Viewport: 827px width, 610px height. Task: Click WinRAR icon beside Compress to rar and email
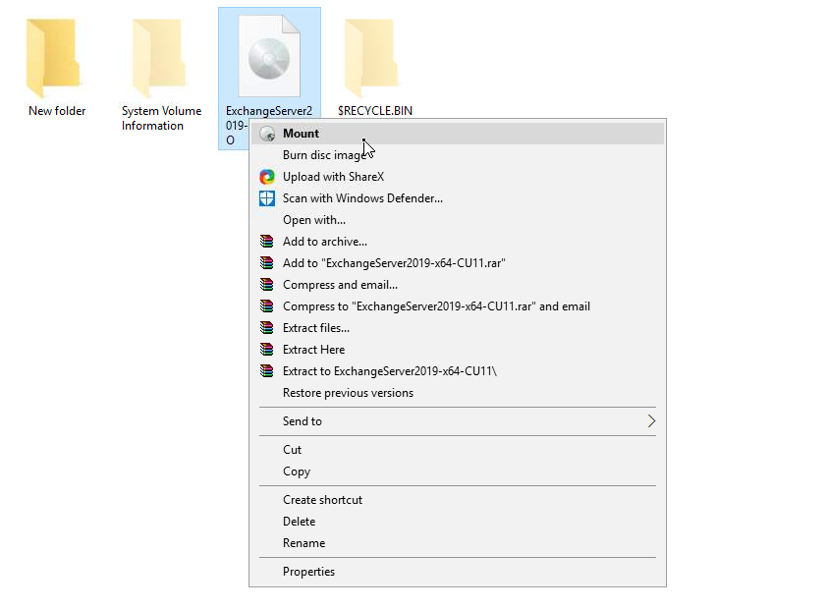[x=267, y=306]
